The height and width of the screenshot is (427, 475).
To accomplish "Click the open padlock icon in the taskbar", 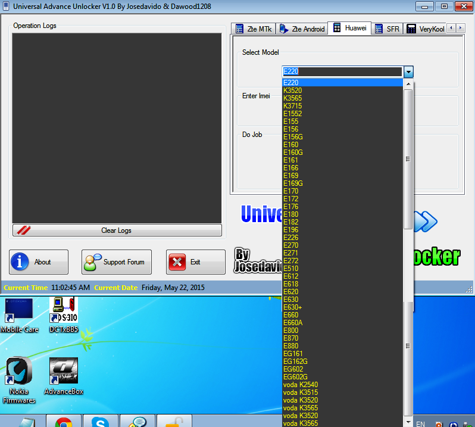I will (174, 422).
